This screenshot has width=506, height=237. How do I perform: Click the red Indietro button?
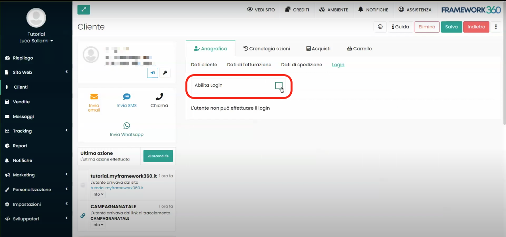476,27
